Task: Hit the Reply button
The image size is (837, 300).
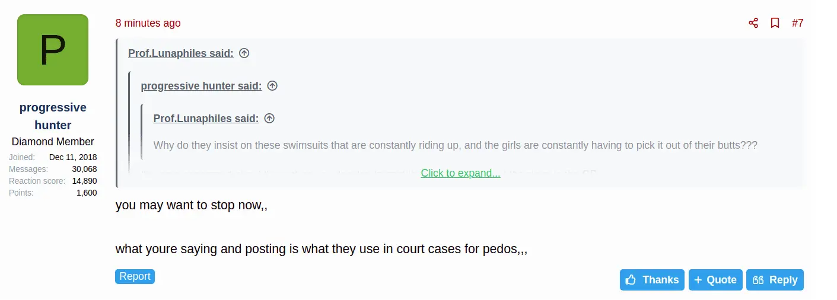Action: [x=775, y=280]
